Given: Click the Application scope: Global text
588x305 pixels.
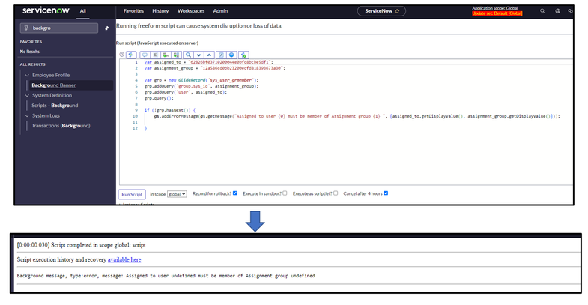Looking at the screenshot, I should [x=494, y=8].
